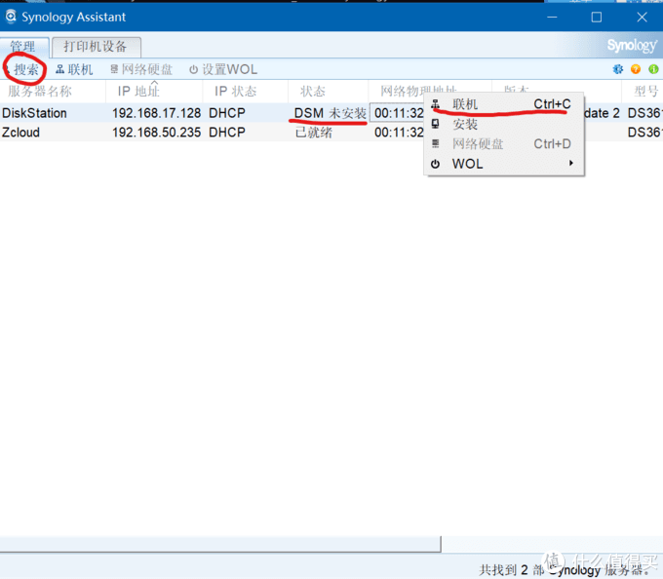Screen dimensions: 663x579
Task: Minimize the Synology Assistant window
Action: 552,17
